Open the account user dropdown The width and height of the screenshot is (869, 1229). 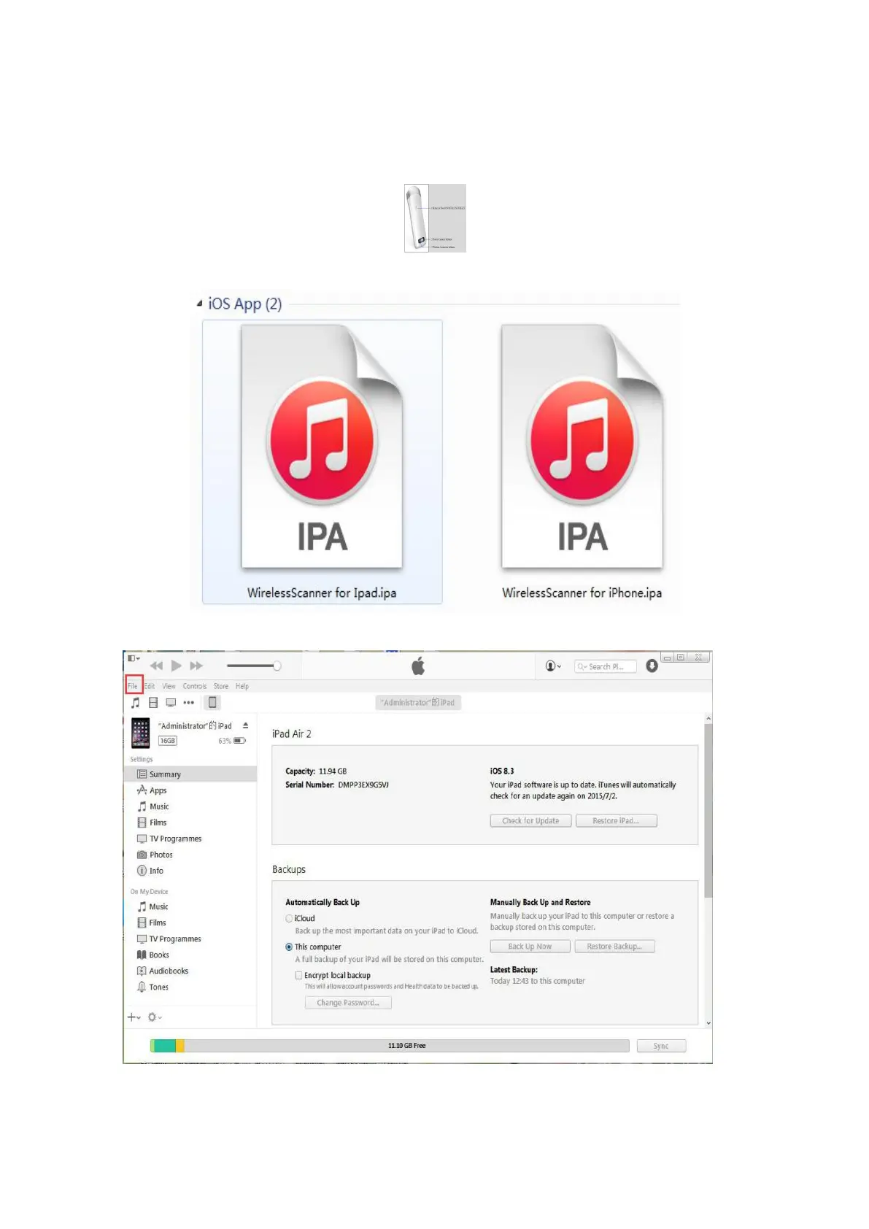pyautogui.click(x=553, y=666)
